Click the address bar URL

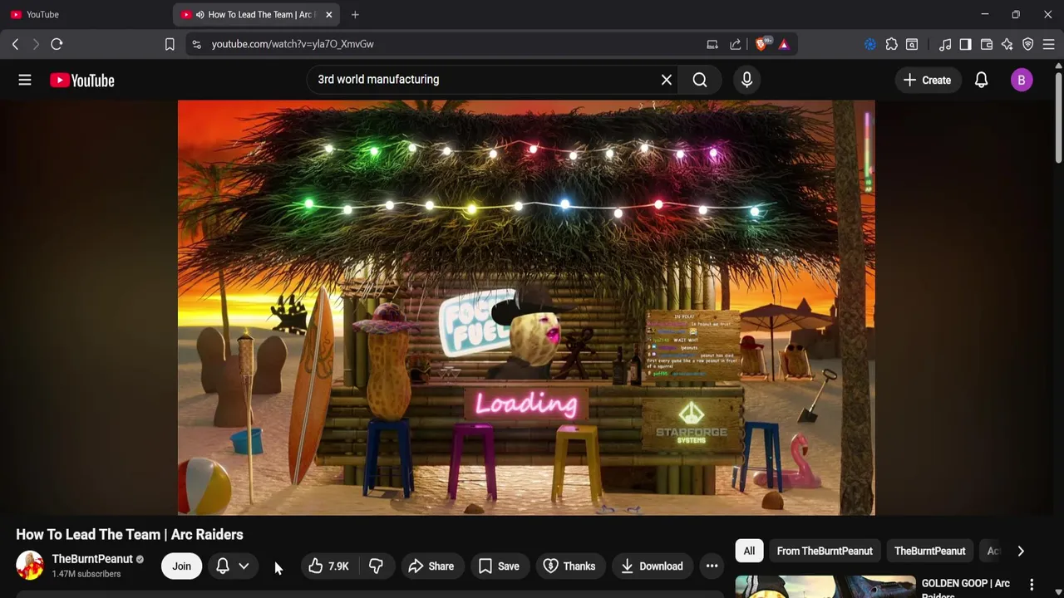(293, 44)
